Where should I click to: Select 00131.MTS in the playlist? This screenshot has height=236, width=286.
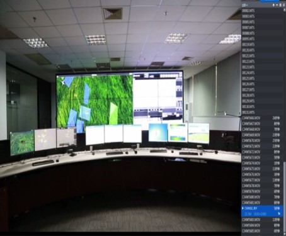point(262,113)
